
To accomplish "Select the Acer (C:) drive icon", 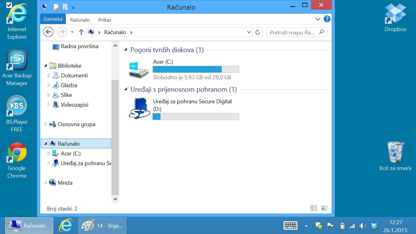I will [139, 70].
